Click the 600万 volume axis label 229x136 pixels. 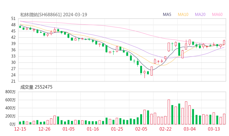(x=11, y=100)
